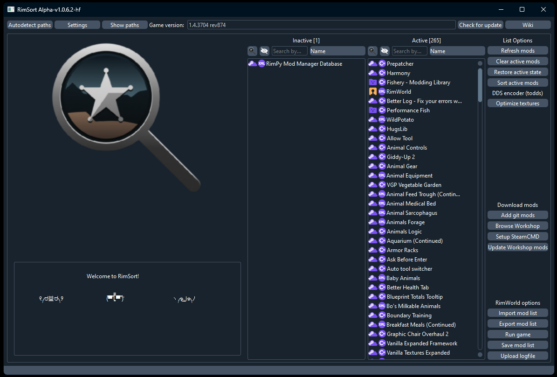
Task: Click the Game version text field
Action: tap(322, 25)
